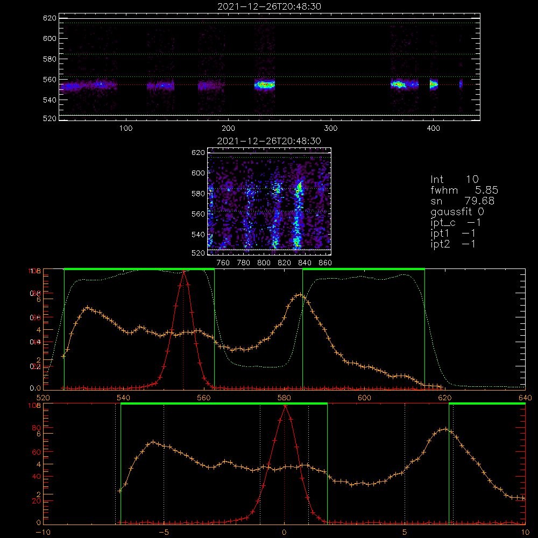Select the 'gaussfit 0' text
The width and height of the screenshot is (538, 538).
[457, 211]
